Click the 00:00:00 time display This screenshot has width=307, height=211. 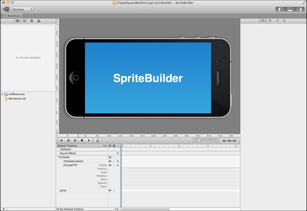click(x=229, y=141)
